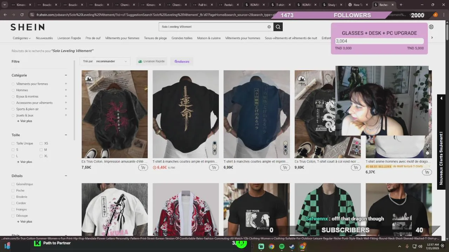Image resolution: width=449 pixels, height=252 pixels.
Task: Open Livraison Rapide in the navigation bar
Action: (x=69, y=38)
